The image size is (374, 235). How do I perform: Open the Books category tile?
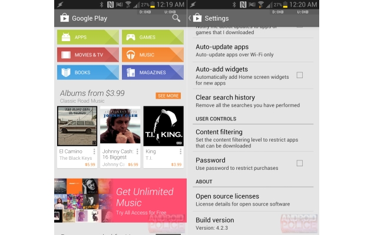[88, 72]
